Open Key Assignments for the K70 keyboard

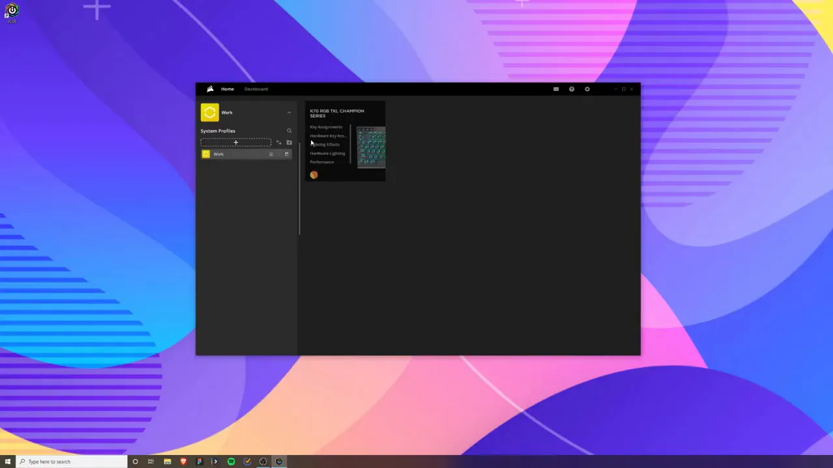pos(326,127)
